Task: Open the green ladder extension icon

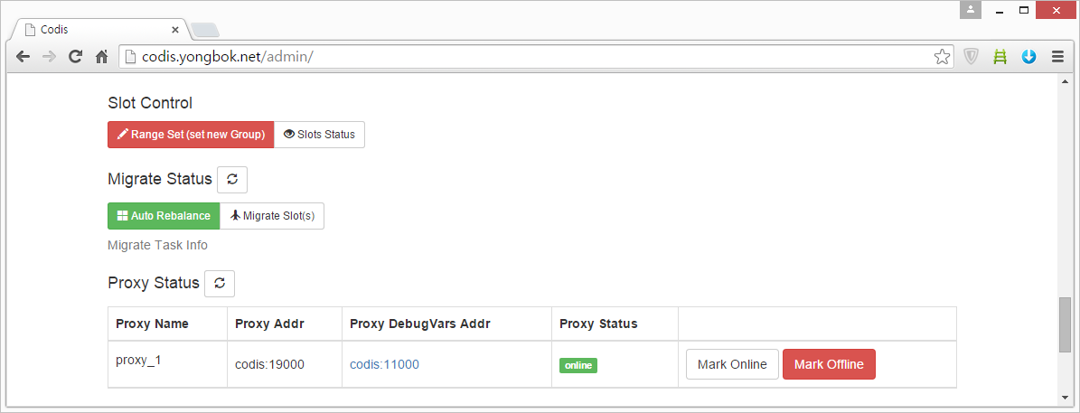Action: pyautogui.click(x=1000, y=57)
